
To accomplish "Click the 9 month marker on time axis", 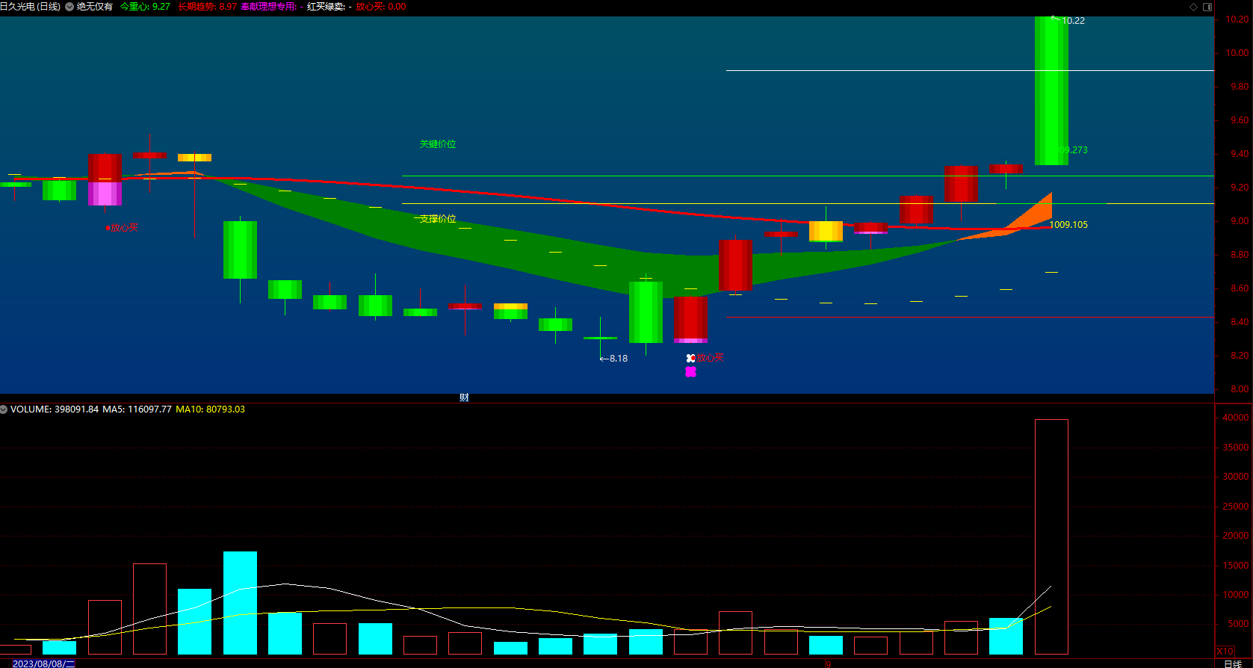I will (x=828, y=664).
